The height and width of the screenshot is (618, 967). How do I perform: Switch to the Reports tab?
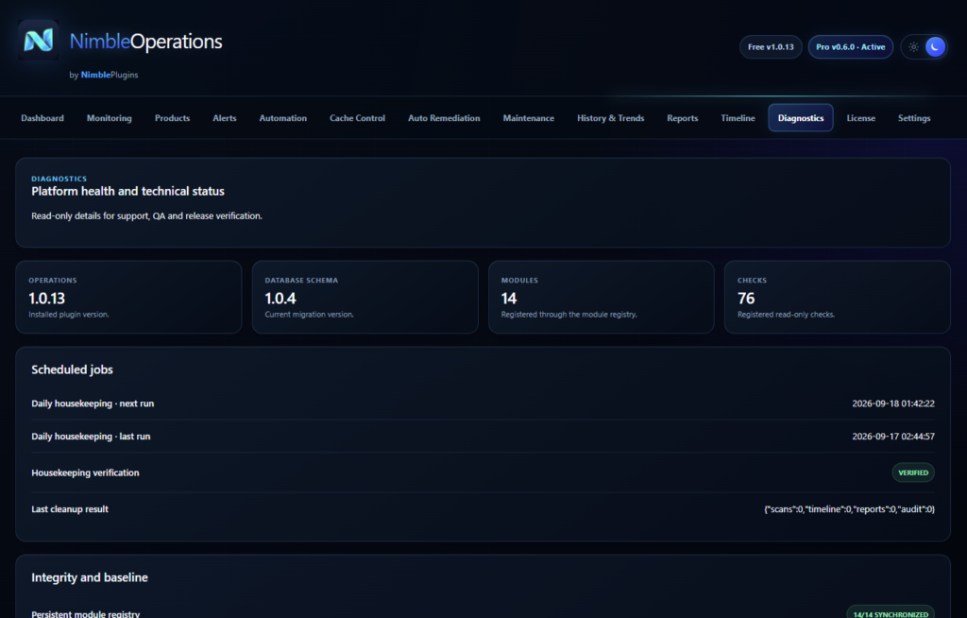[x=682, y=118]
